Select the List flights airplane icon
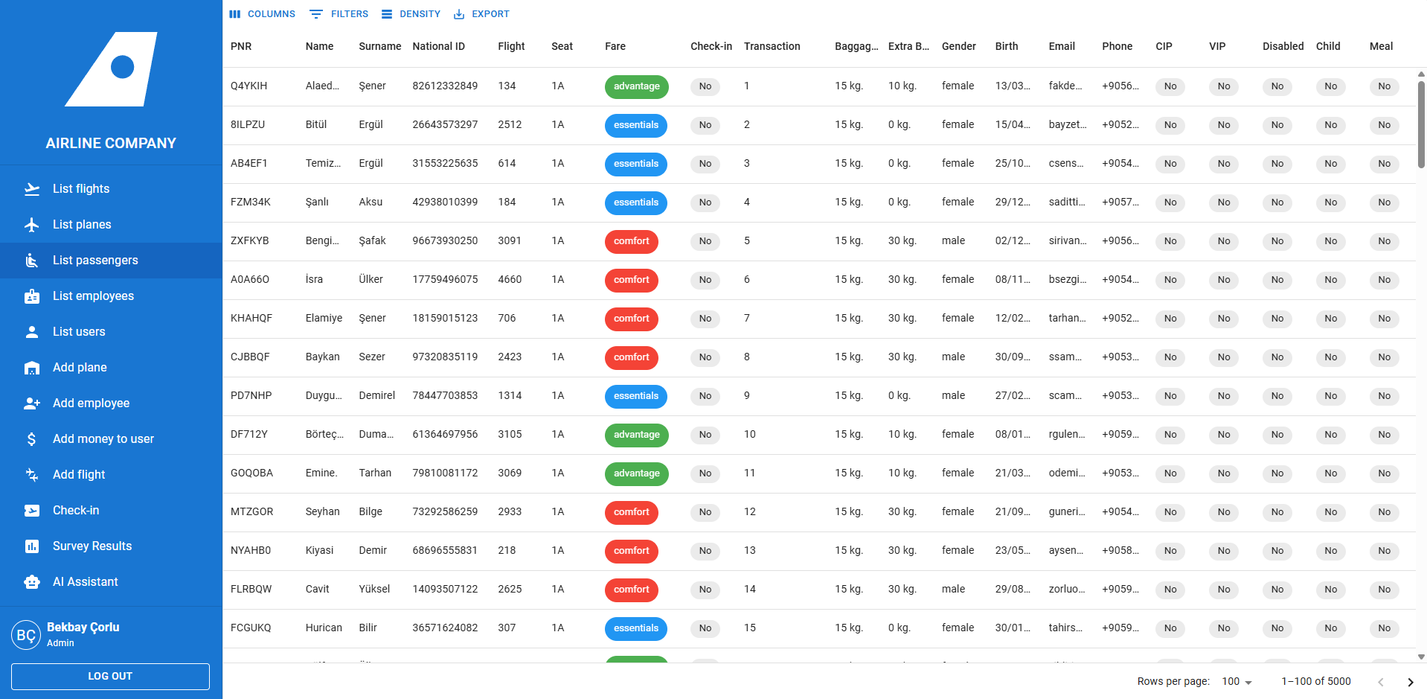This screenshot has height=699, width=1427. pyautogui.click(x=32, y=188)
